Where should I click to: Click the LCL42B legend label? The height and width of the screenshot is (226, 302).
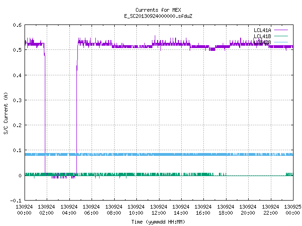[x=262, y=42]
